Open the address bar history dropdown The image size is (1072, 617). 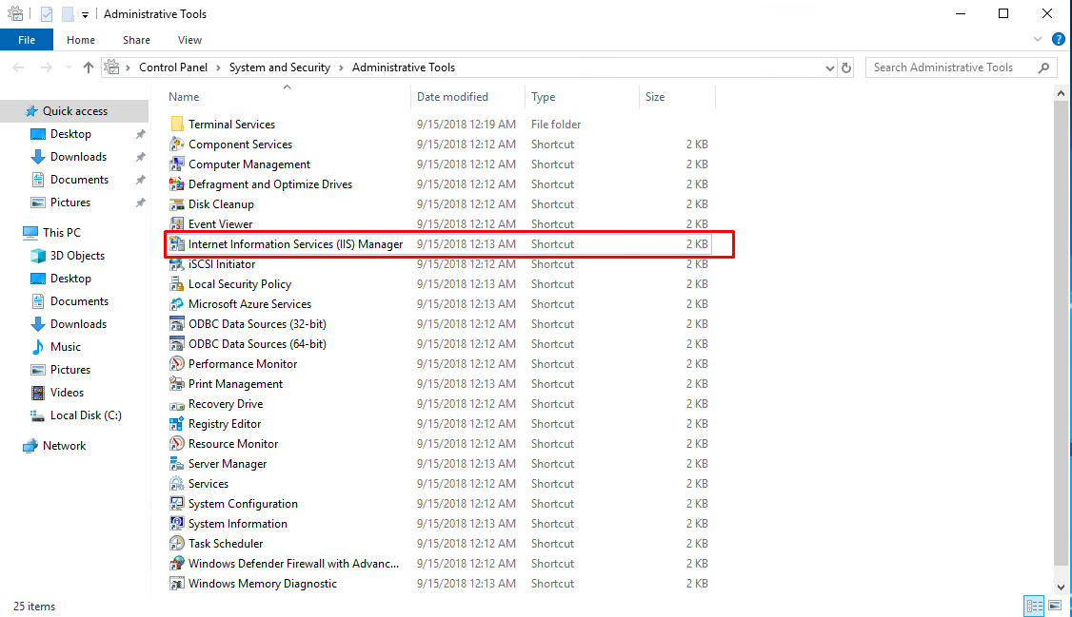pos(829,67)
